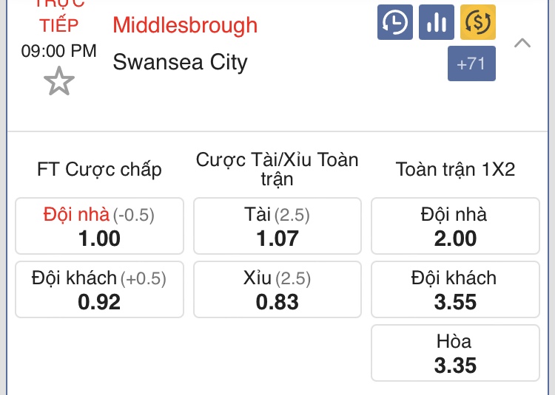The image size is (555, 395).
Task: Open yellow cash out dollar icon
Action: tap(478, 22)
